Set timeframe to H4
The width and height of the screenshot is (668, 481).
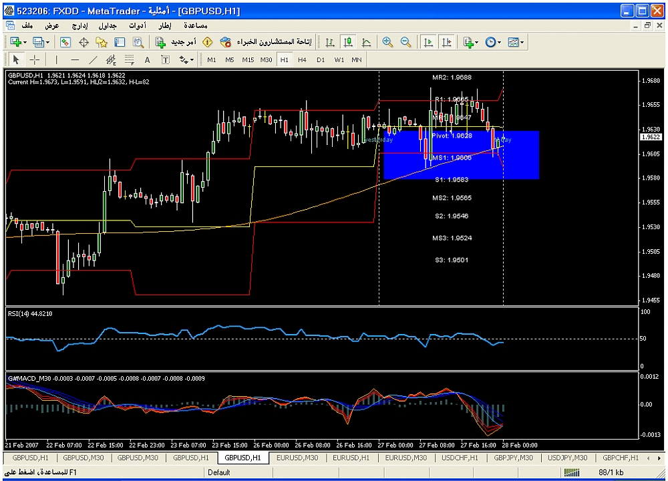click(x=303, y=59)
